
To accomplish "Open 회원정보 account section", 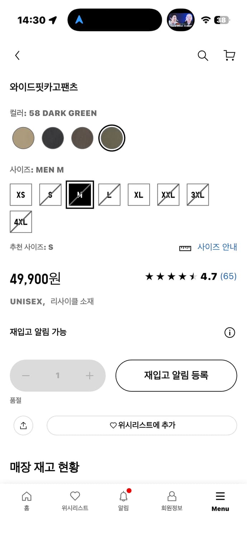I will click(171, 500).
